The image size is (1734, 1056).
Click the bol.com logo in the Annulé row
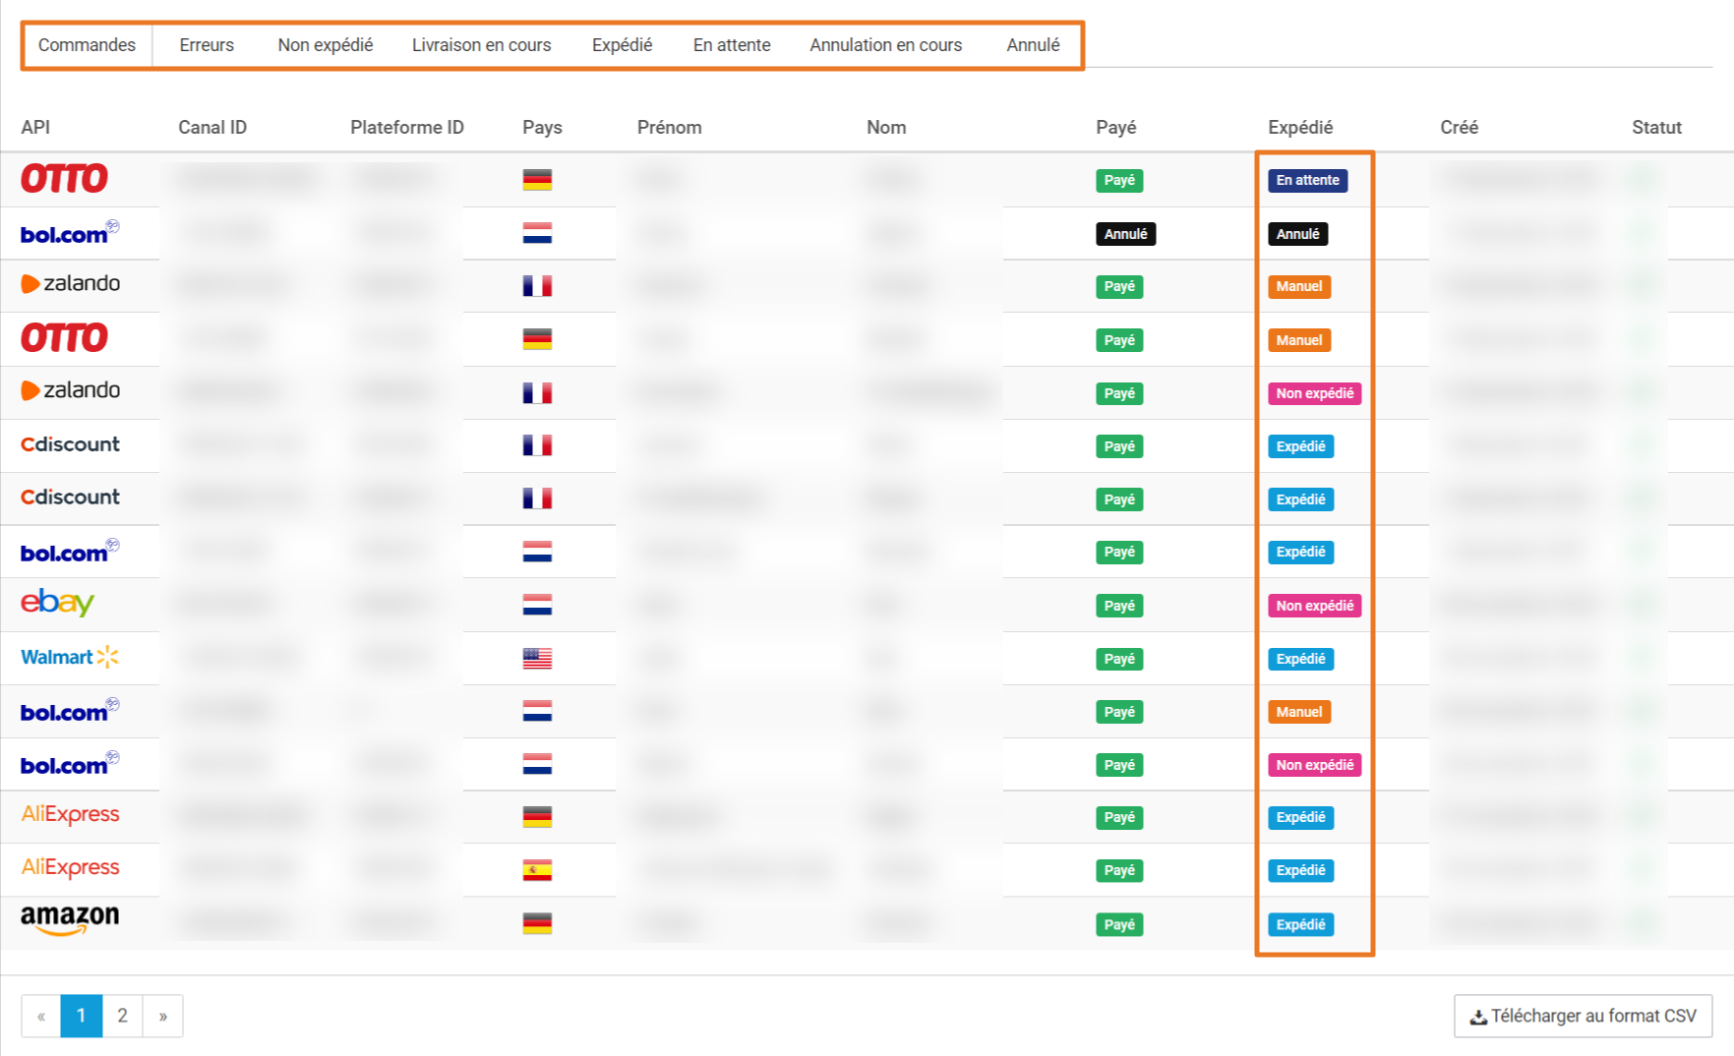pos(70,233)
